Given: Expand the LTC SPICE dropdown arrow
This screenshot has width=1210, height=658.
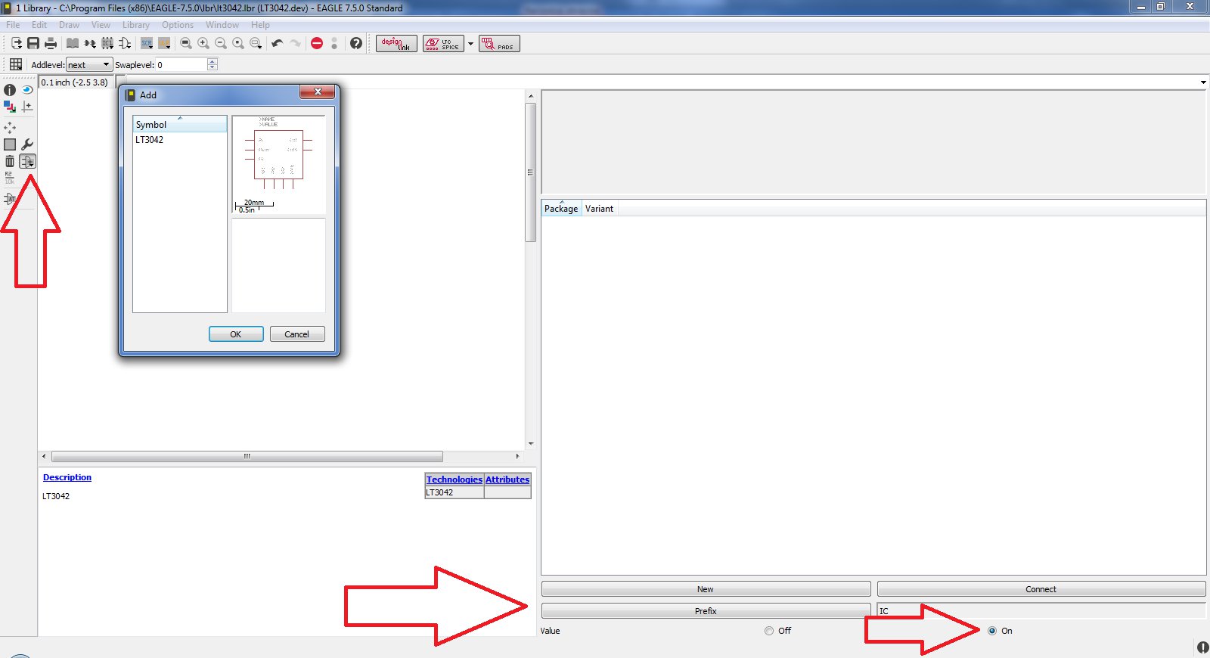Looking at the screenshot, I should tap(470, 44).
